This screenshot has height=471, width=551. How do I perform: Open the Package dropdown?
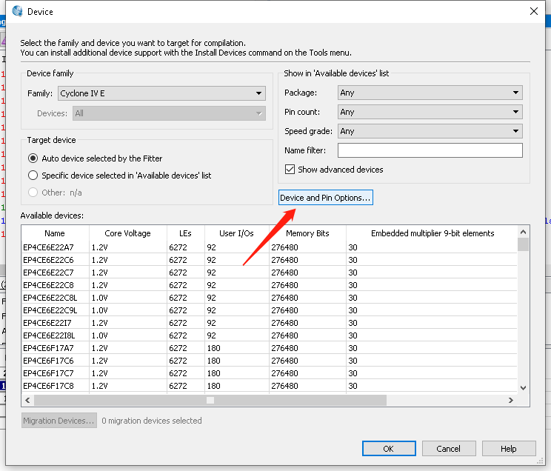(430, 93)
